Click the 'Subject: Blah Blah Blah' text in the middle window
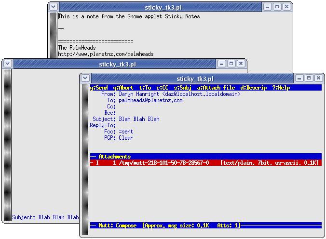Viewport: 326px width, 239px height. coord(45,217)
